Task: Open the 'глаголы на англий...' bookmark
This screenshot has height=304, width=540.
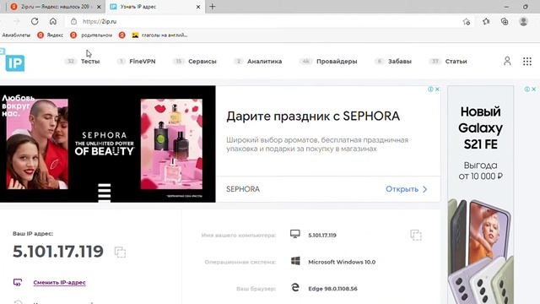Action: tap(159, 35)
